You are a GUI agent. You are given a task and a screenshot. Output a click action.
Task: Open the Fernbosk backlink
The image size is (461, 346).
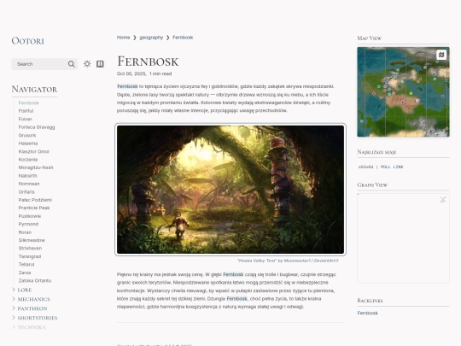(x=367, y=313)
